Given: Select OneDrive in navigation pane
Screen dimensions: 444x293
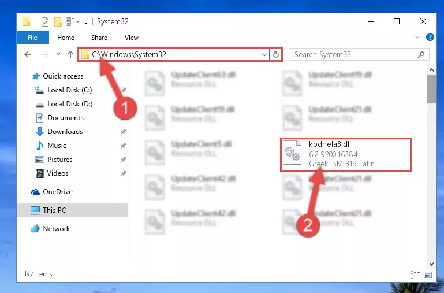Looking at the screenshot, I should coord(58,191).
